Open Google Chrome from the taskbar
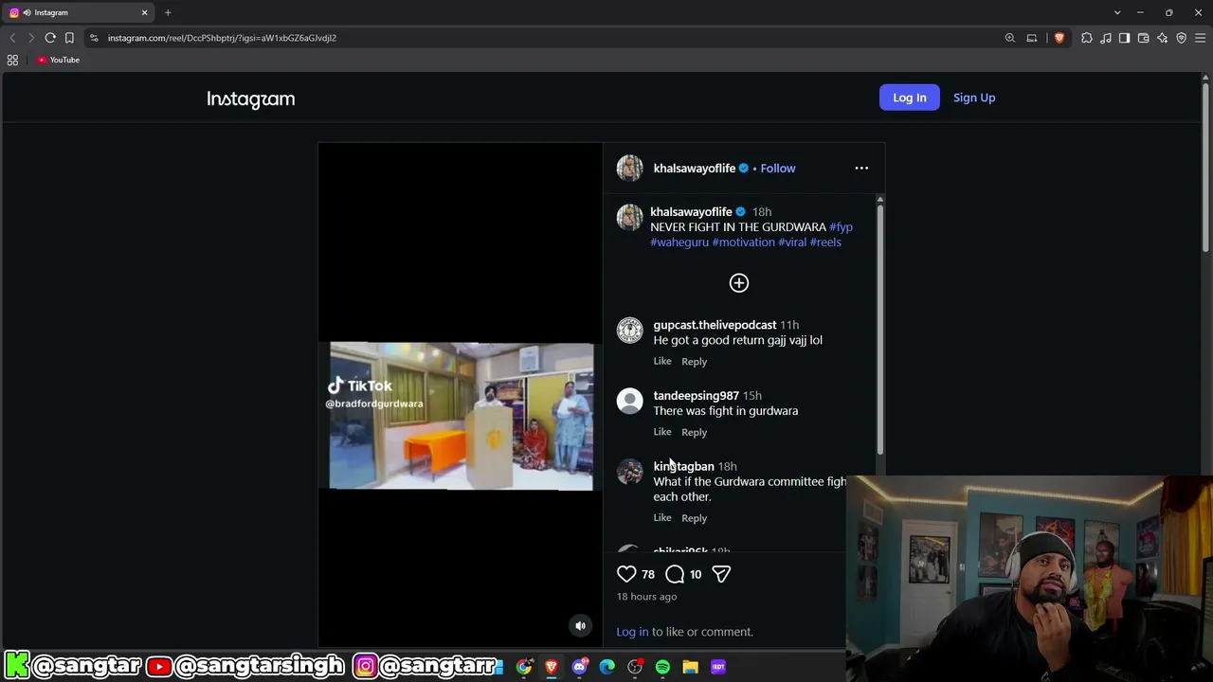Screen dimensions: 1213x682 pyautogui.click(x=524, y=667)
